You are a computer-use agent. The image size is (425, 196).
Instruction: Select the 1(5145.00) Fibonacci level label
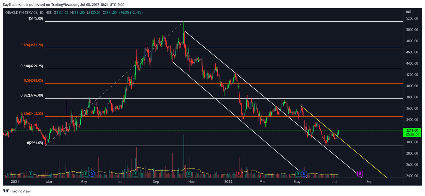point(35,18)
